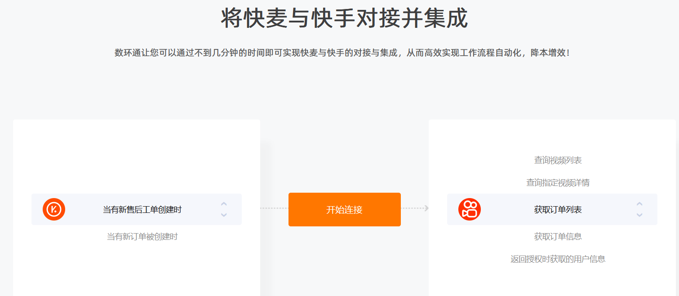Select the highlighted action 获取订单列表

point(552,209)
